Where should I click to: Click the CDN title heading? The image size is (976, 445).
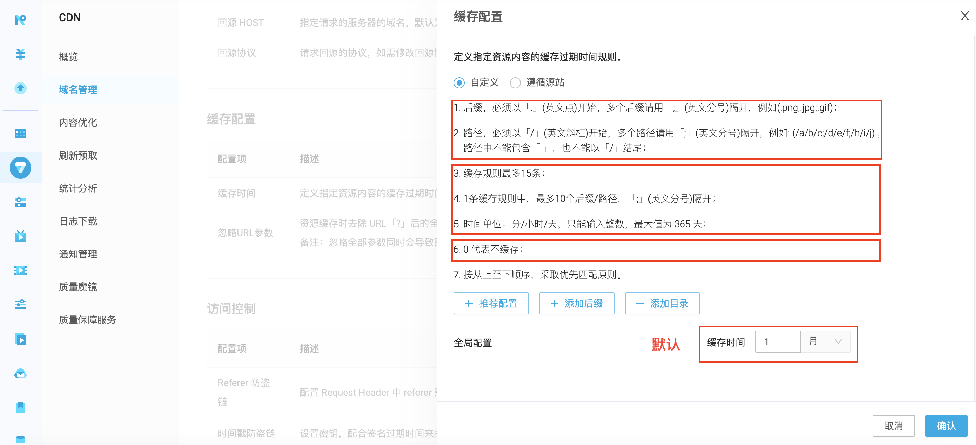(x=70, y=17)
